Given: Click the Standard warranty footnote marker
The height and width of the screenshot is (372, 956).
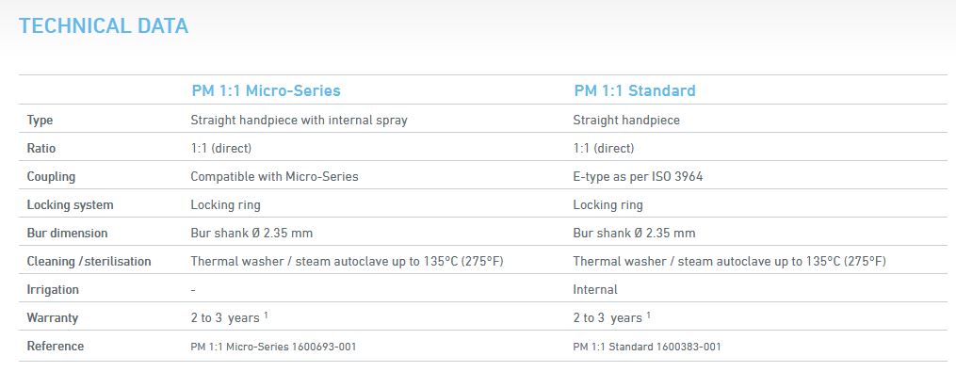Looking at the screenshot, I should tap(649, 315).
